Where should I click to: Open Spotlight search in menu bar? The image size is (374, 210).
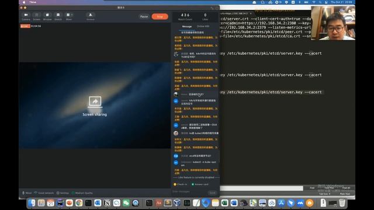(320, 2)
